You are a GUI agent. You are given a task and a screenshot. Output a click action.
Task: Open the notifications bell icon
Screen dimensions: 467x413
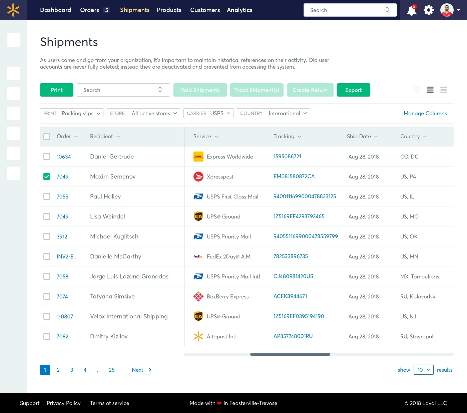pyautogui.click(x=412, y=10)
